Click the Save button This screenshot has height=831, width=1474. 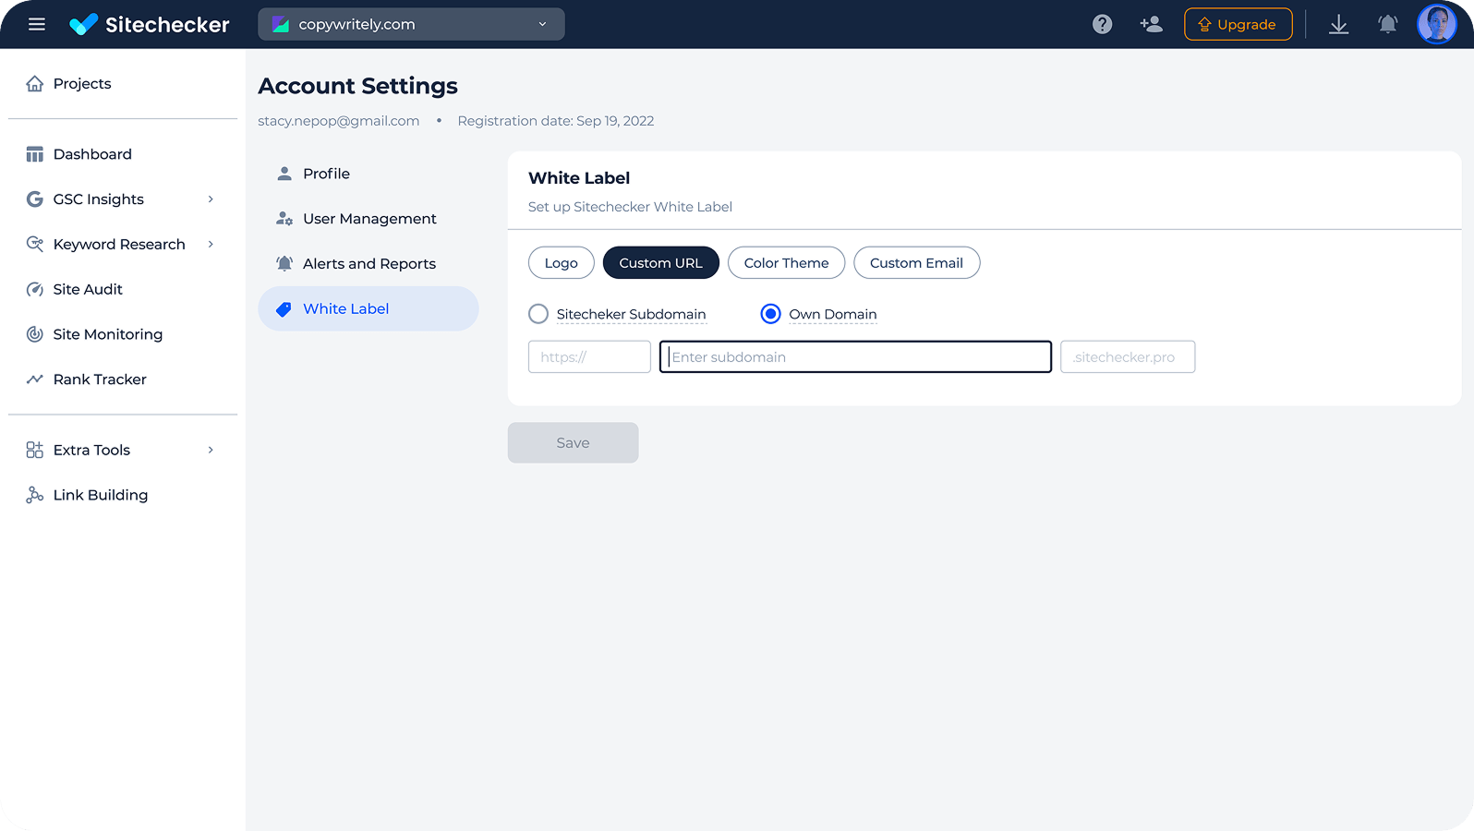573,443
